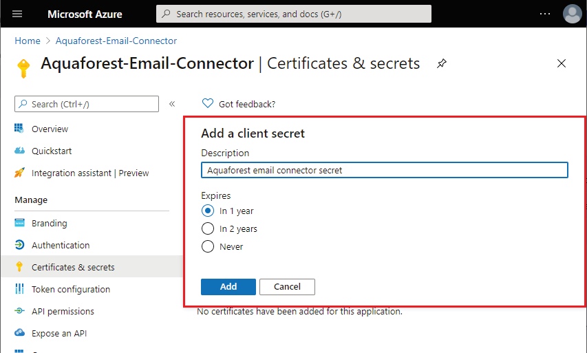Focus the global search resources box
587x353 pixels.
click(x=293, y=14)
